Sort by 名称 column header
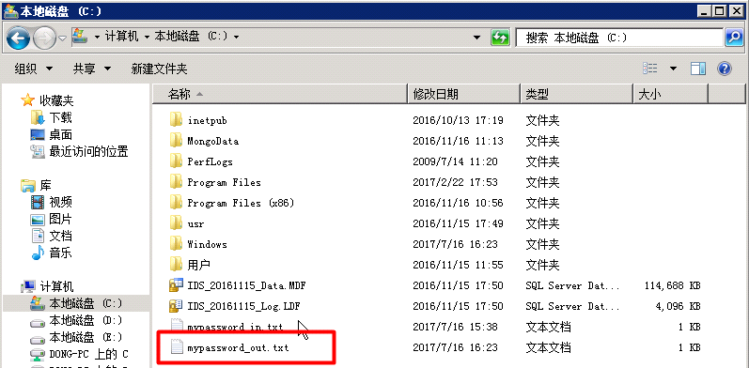 (280, 94)
